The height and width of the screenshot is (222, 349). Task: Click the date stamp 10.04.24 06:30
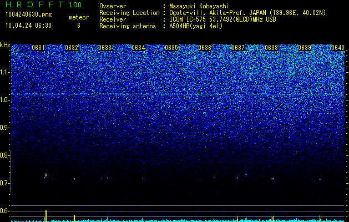[x=28, y=26]
